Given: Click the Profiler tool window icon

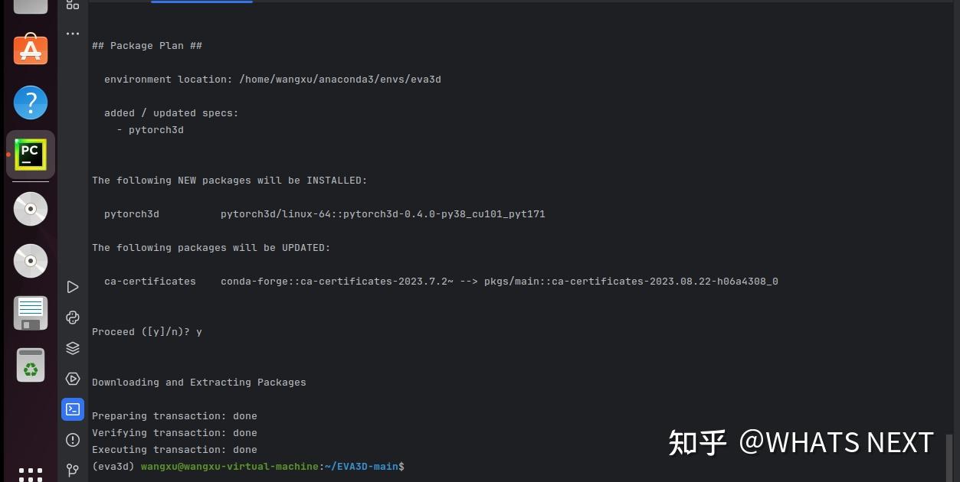Looking at the screenshot, I should tap(73, 379).
